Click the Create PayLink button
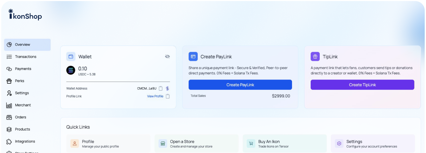The image size is (426, 153). pos(240,85)
